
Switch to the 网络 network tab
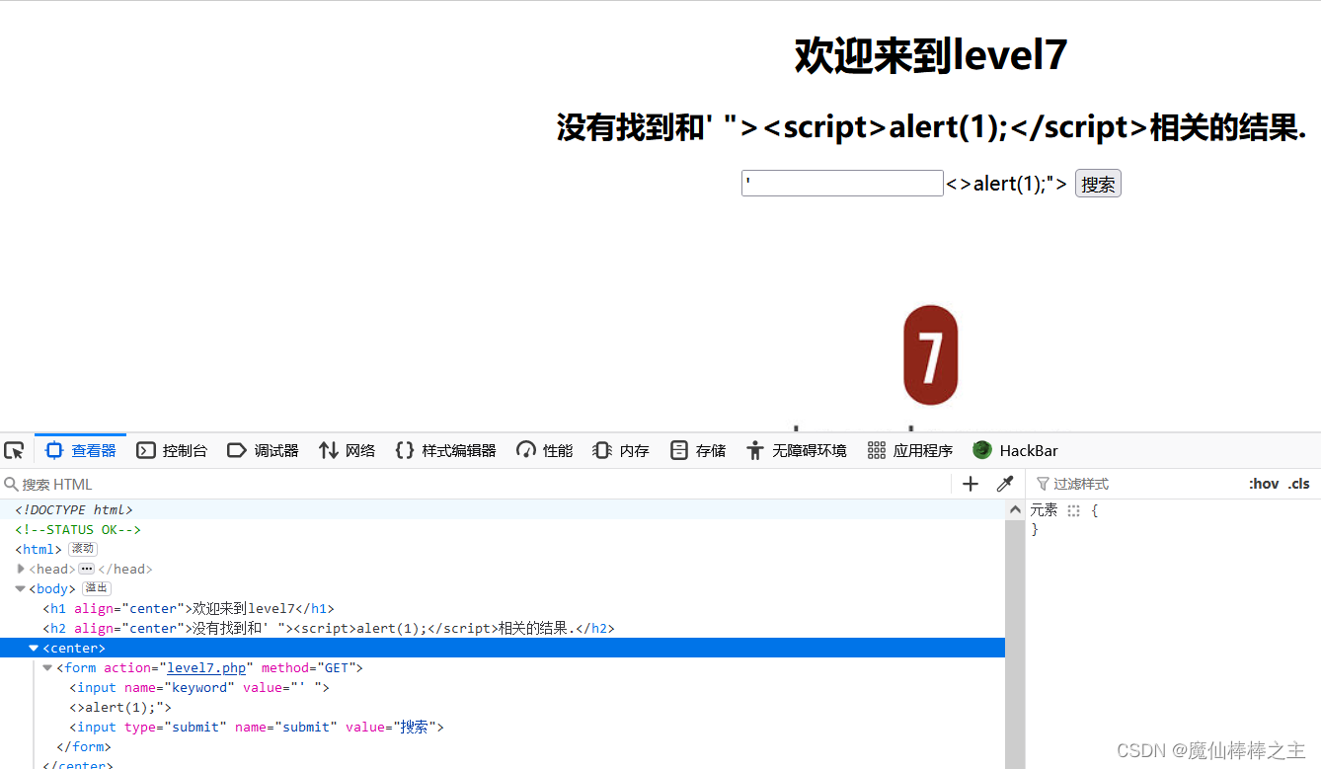point(347,450)
